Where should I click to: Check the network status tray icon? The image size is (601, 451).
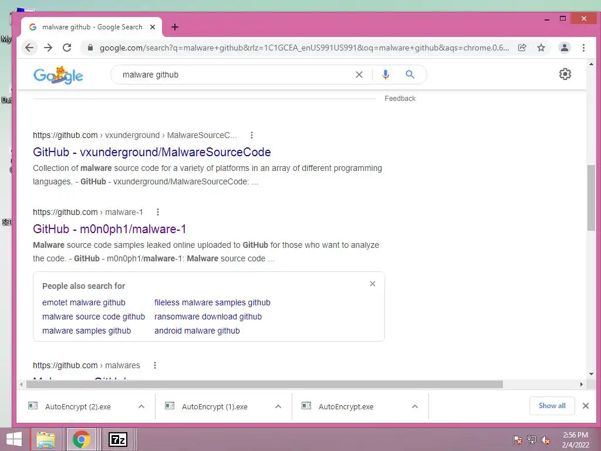[x=532, y=439]
